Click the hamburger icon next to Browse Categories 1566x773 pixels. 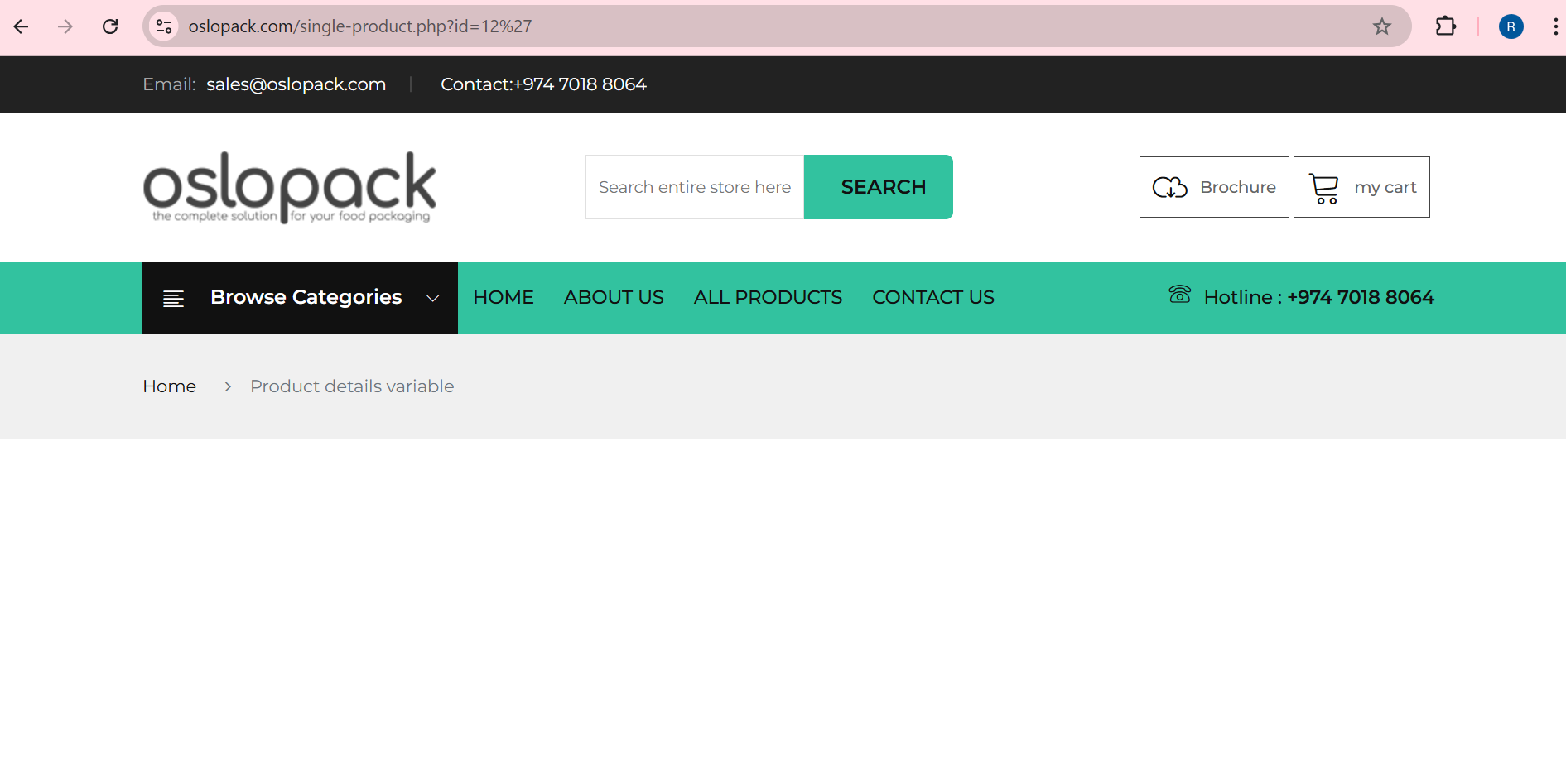(x=173, y=297)
